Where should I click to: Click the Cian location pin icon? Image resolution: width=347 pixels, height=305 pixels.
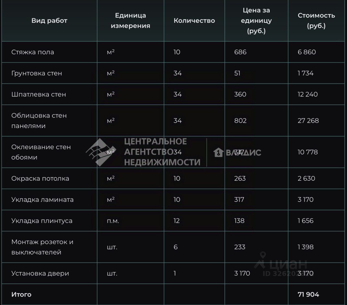(x=262, y=259)
